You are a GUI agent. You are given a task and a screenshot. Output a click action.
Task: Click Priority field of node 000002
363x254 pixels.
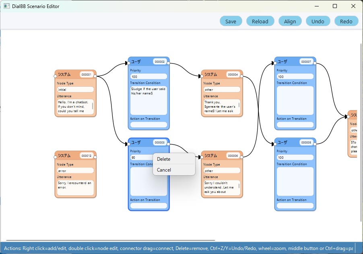pyautogui.click(x=148, y=76)
